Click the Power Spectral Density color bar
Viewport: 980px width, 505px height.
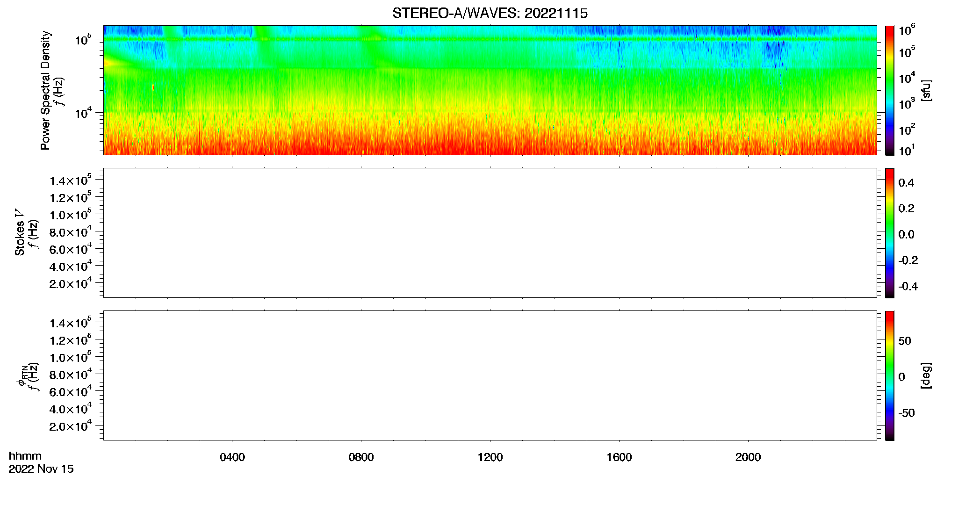point(890,90)
